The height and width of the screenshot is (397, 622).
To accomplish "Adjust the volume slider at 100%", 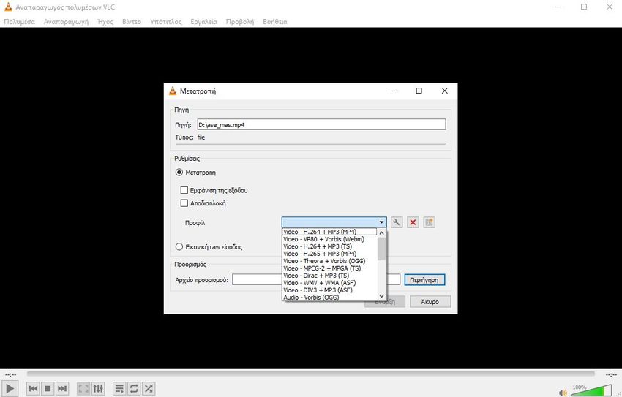I will (x=591, y=390).
